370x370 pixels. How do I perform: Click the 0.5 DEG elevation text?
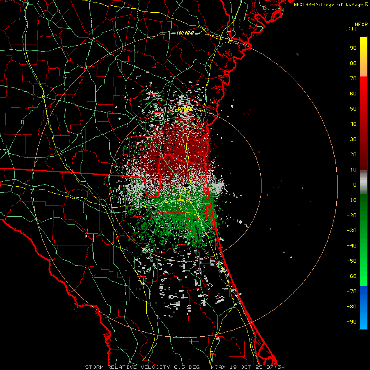pos(187,367)
